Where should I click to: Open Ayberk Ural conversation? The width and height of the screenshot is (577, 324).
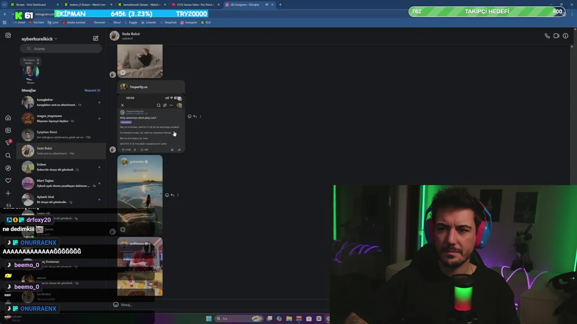61,199
